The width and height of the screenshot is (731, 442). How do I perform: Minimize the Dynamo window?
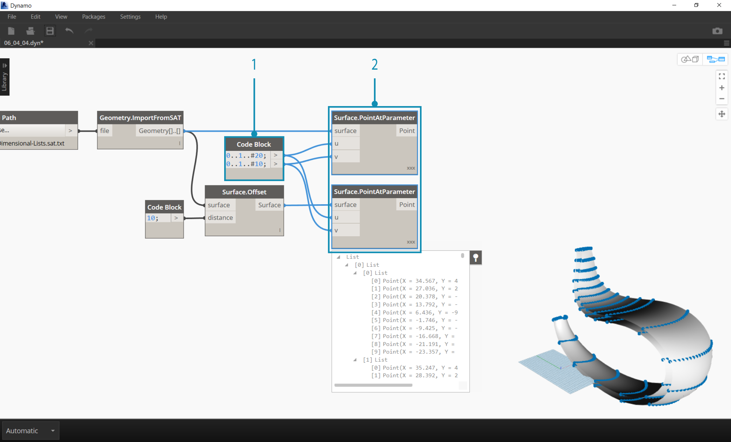coord(674,5)
